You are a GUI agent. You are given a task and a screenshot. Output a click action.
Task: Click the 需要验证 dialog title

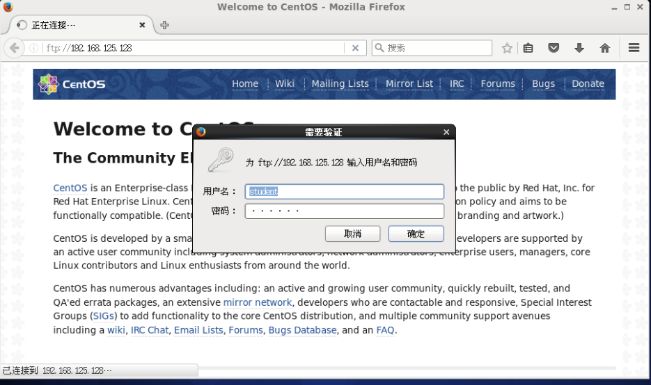[324, 132]
